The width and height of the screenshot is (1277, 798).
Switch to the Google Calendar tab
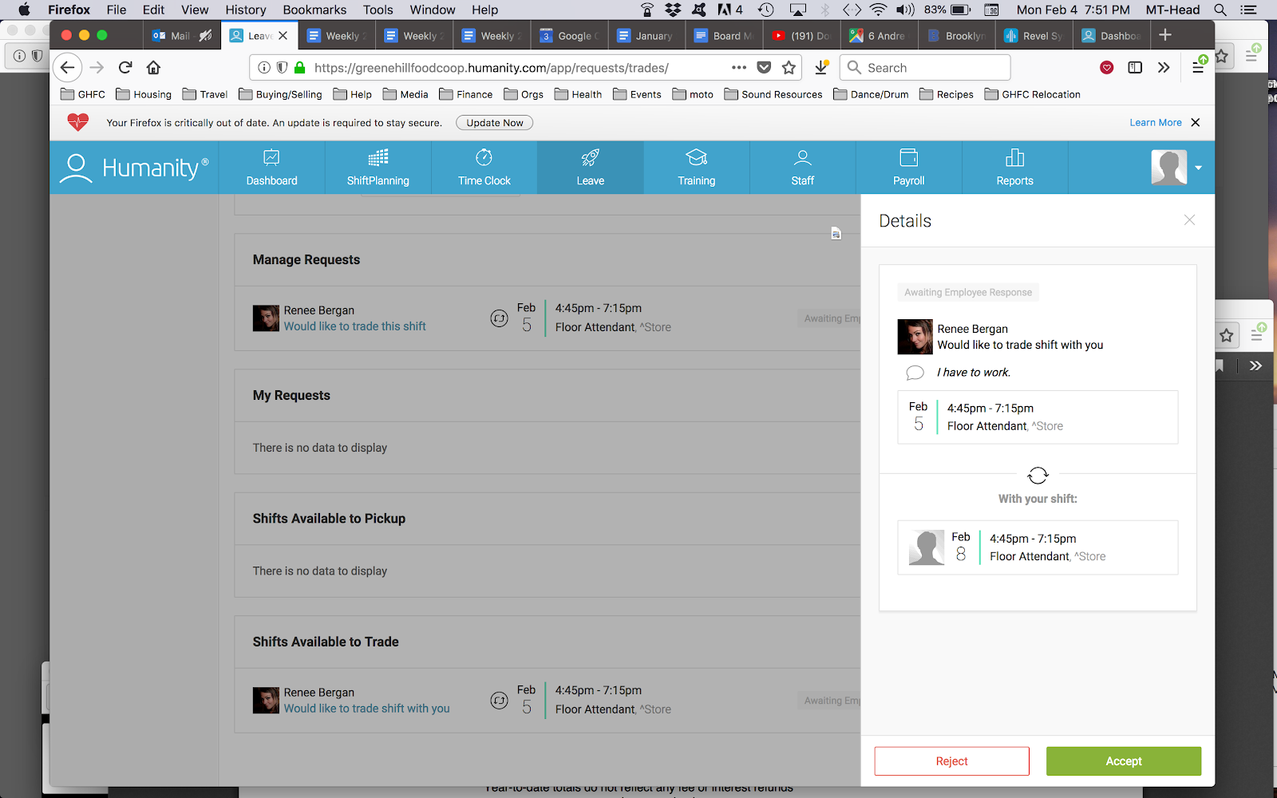[570, 36]
